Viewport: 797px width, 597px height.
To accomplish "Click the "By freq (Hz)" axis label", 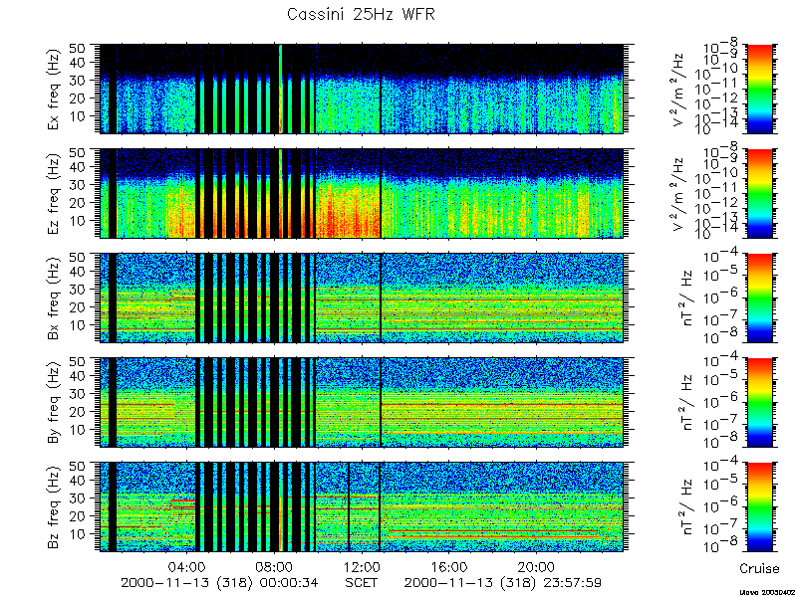I will tap(54, 403).
